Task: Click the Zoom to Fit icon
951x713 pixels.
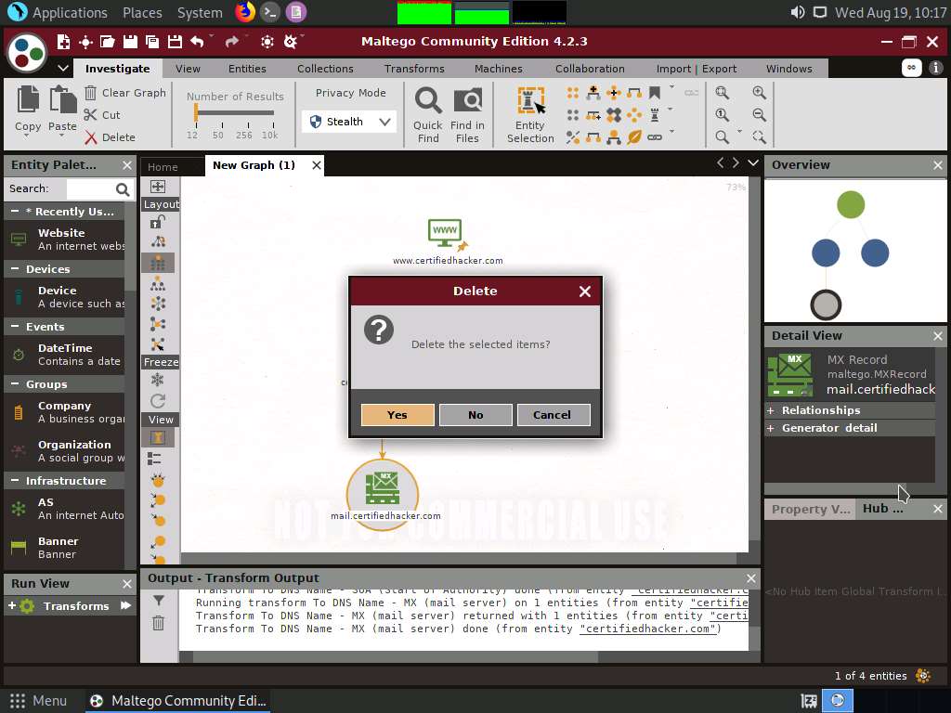Action: point(722,92)
